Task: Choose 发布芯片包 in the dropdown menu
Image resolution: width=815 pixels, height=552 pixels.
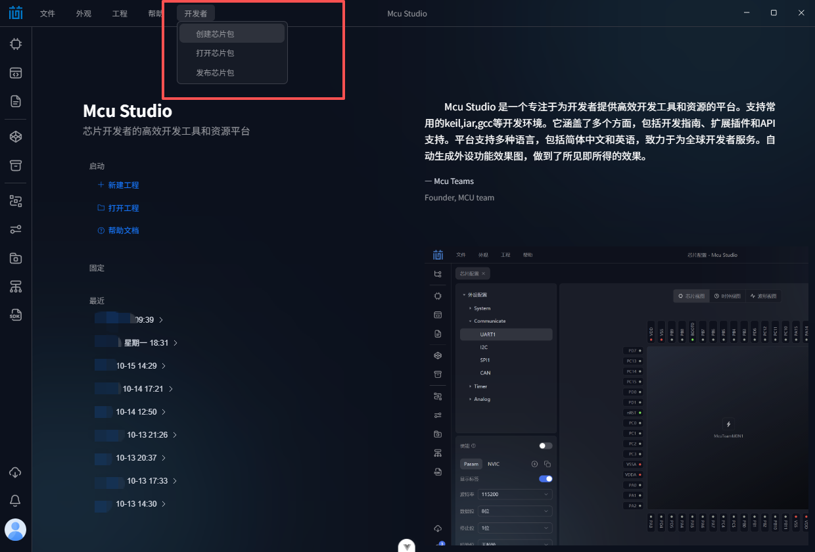Action: click(215, 73)
